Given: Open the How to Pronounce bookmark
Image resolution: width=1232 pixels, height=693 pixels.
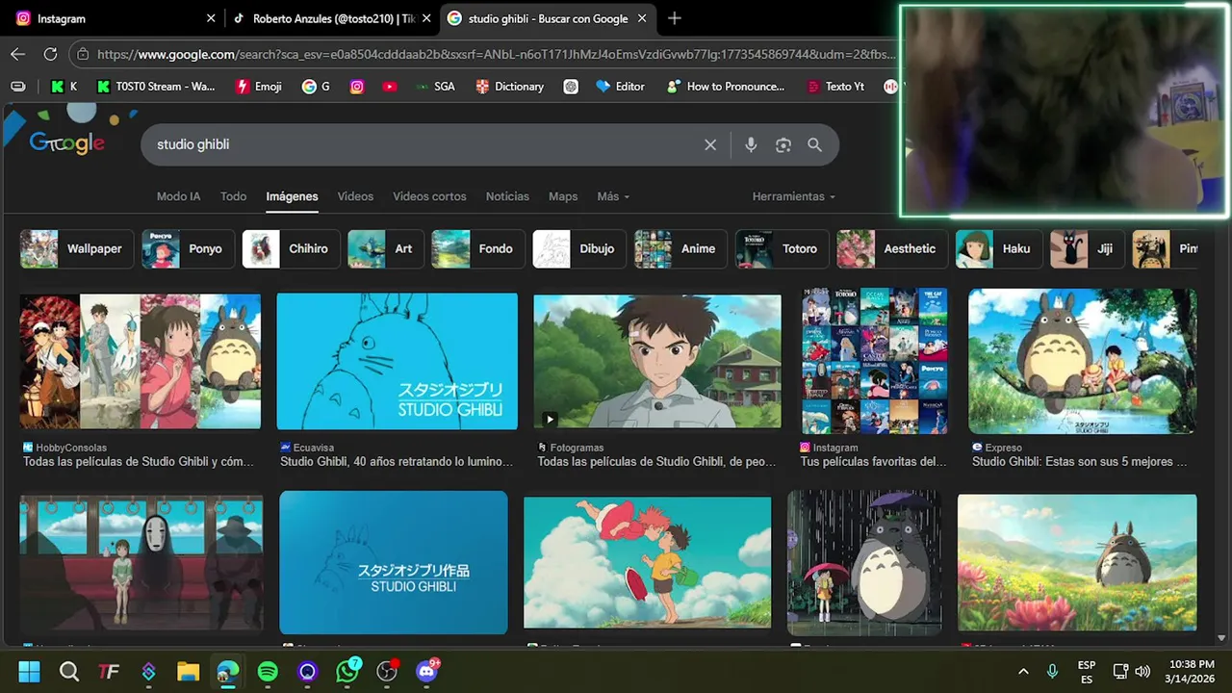Looking at the screenshot, I should point(726,87).
